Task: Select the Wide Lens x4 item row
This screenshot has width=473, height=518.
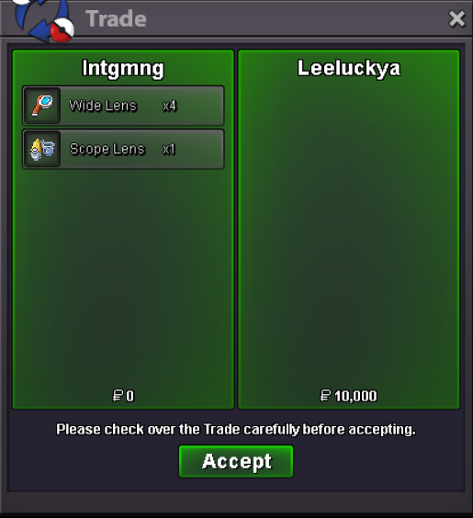Action: (x=123, y=106)
